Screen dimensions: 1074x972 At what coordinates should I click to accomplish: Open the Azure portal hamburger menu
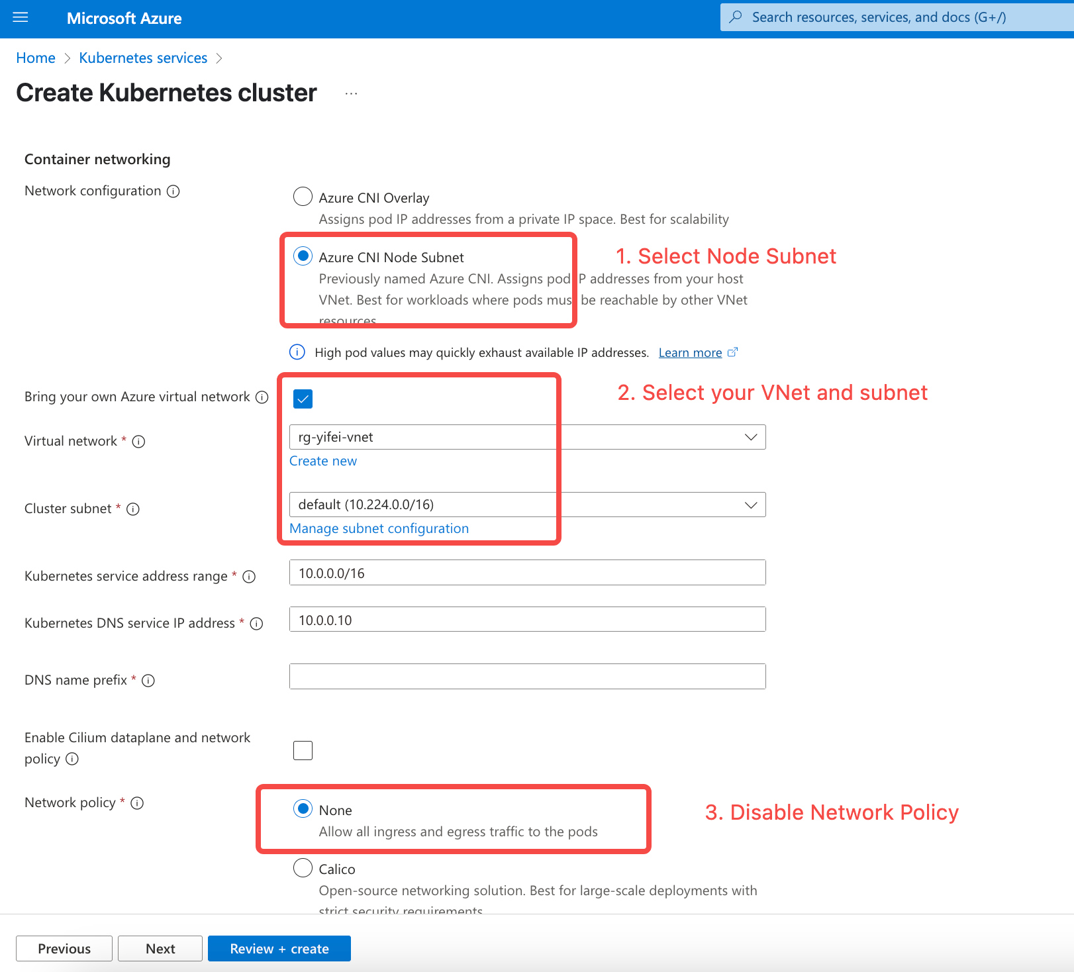pos(21,17)
